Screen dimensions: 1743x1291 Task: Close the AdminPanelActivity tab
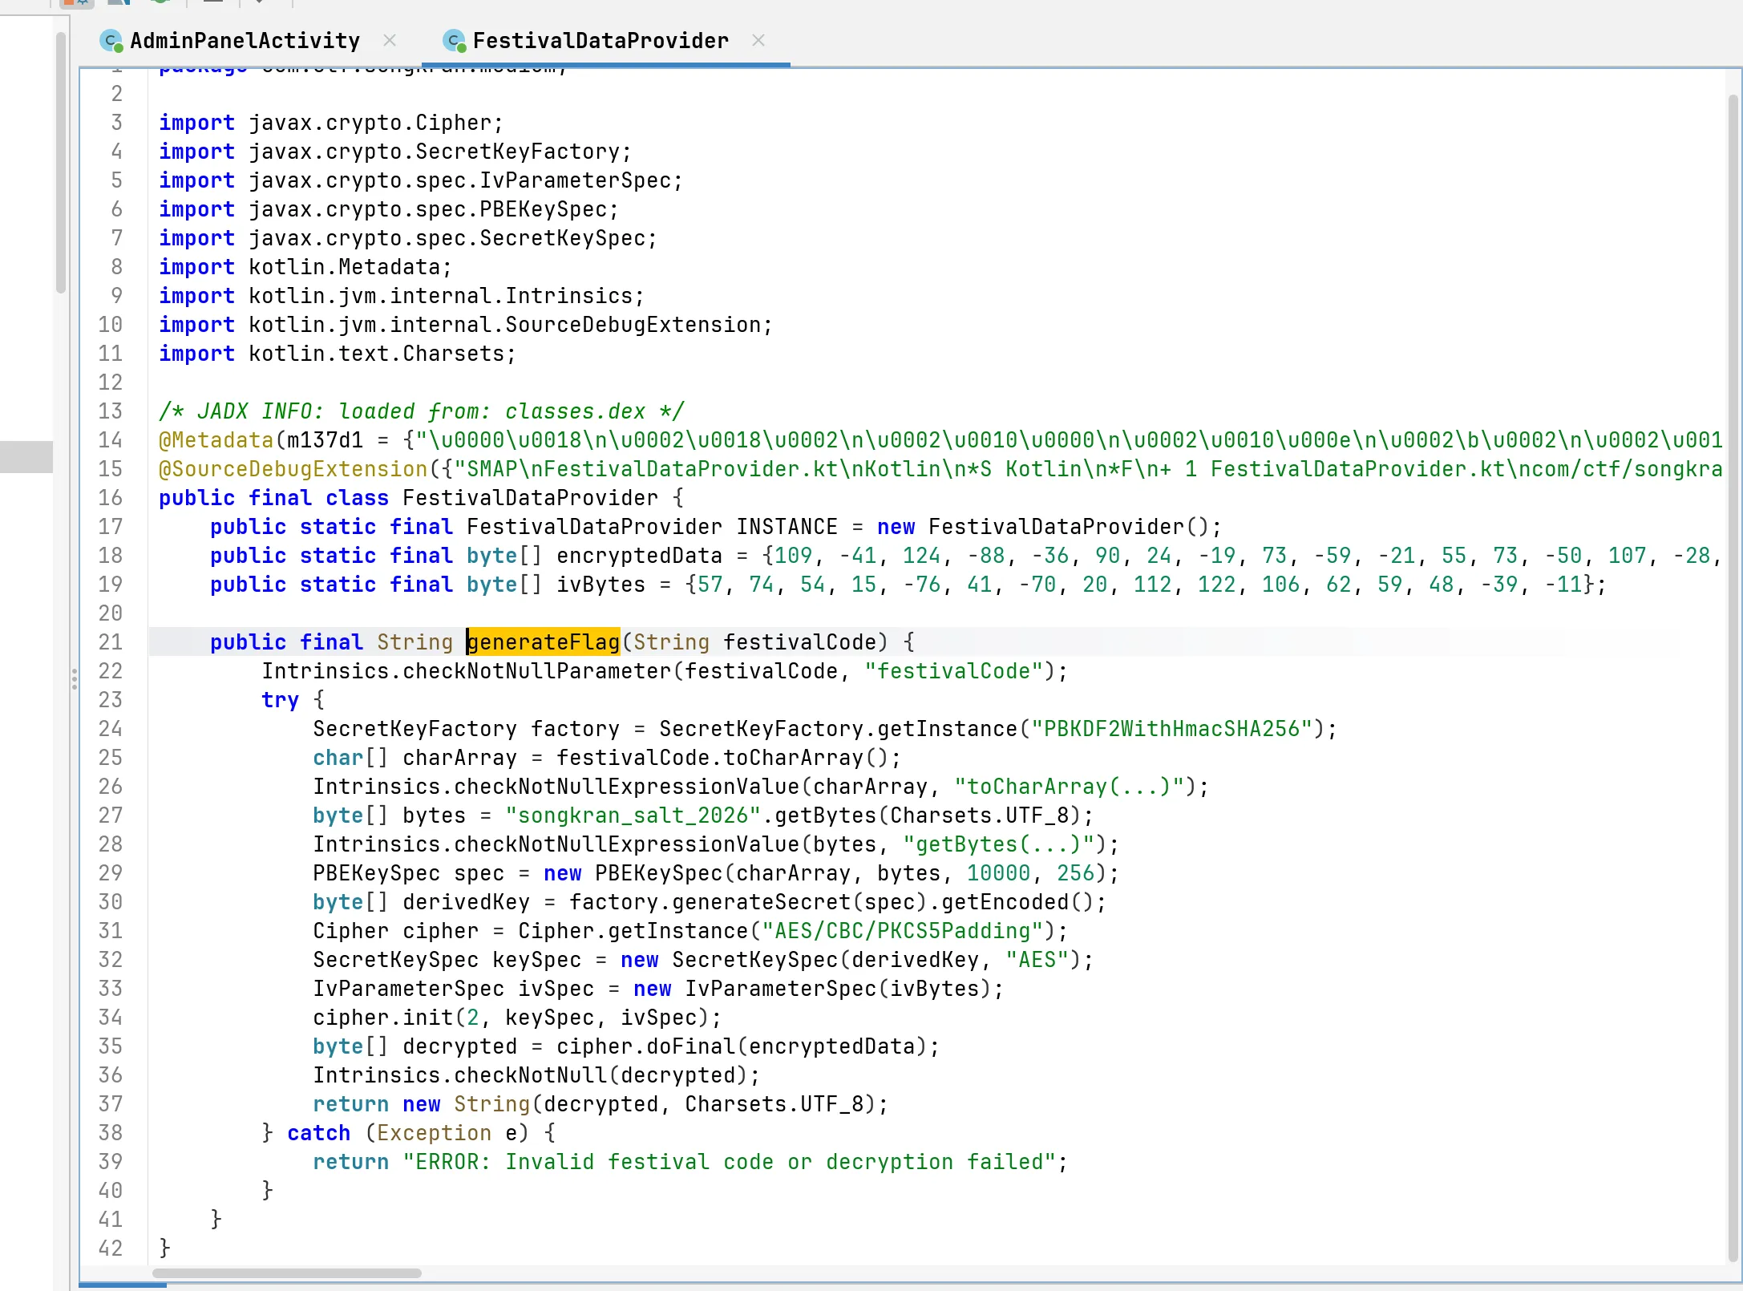[390, 40]
